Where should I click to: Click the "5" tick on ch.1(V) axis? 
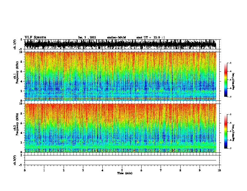pos(22,40)
